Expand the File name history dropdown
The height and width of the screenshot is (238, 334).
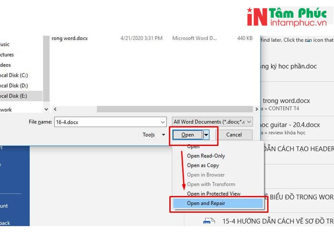[163, 122]
